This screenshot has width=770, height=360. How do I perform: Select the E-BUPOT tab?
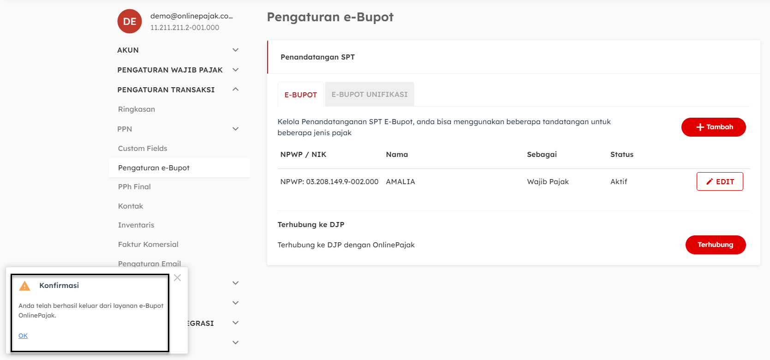300,95
